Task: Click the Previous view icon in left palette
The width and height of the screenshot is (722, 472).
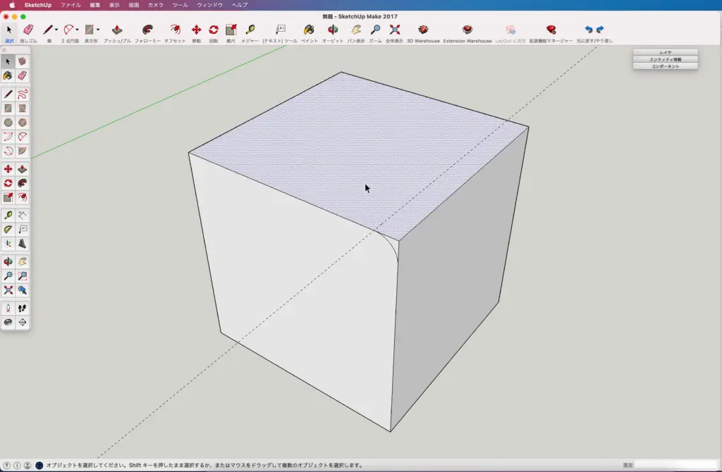Action: tap(22, 290)
